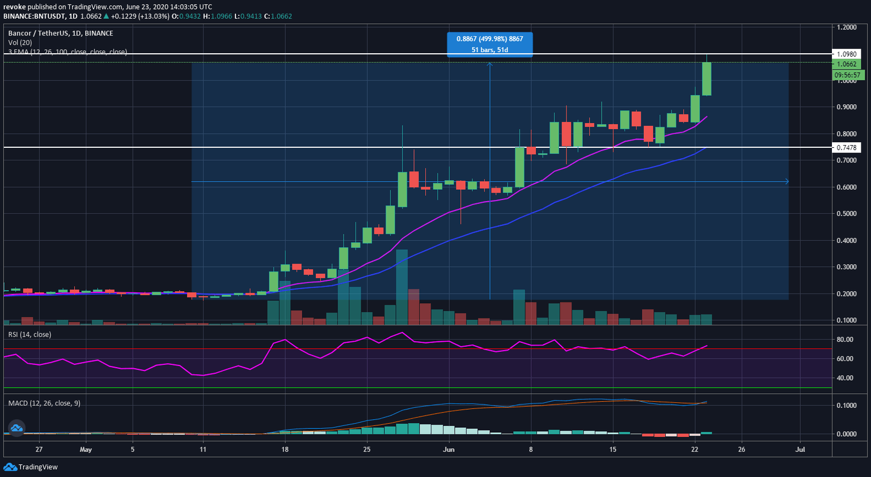Click the 09:56:57 countdown label
871x477 pixels.
(848, 75)
